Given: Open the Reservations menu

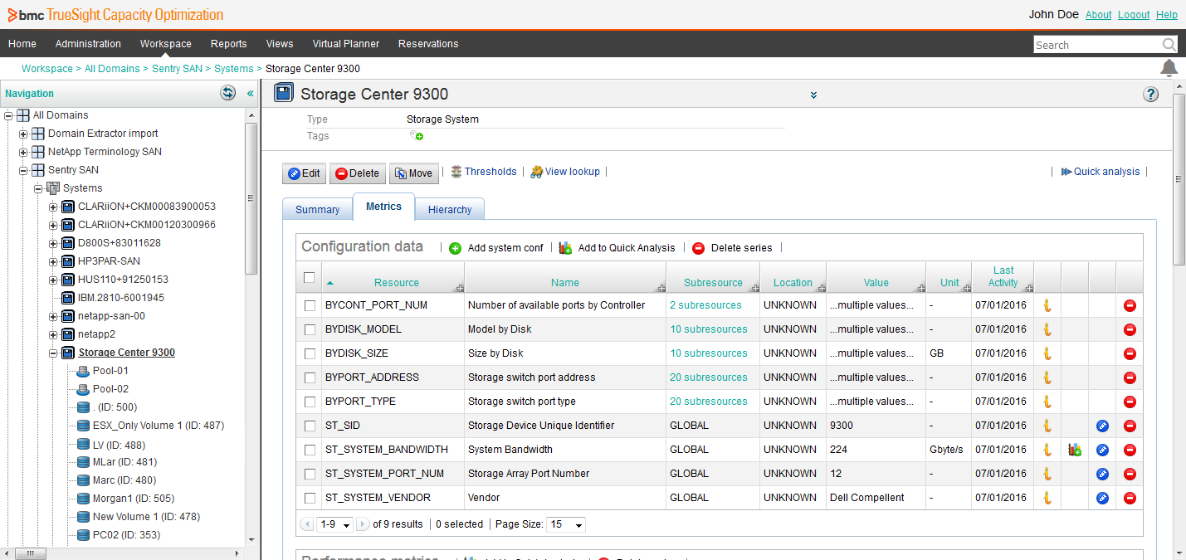Looking at the screenshot, I should tap(428, 44).
